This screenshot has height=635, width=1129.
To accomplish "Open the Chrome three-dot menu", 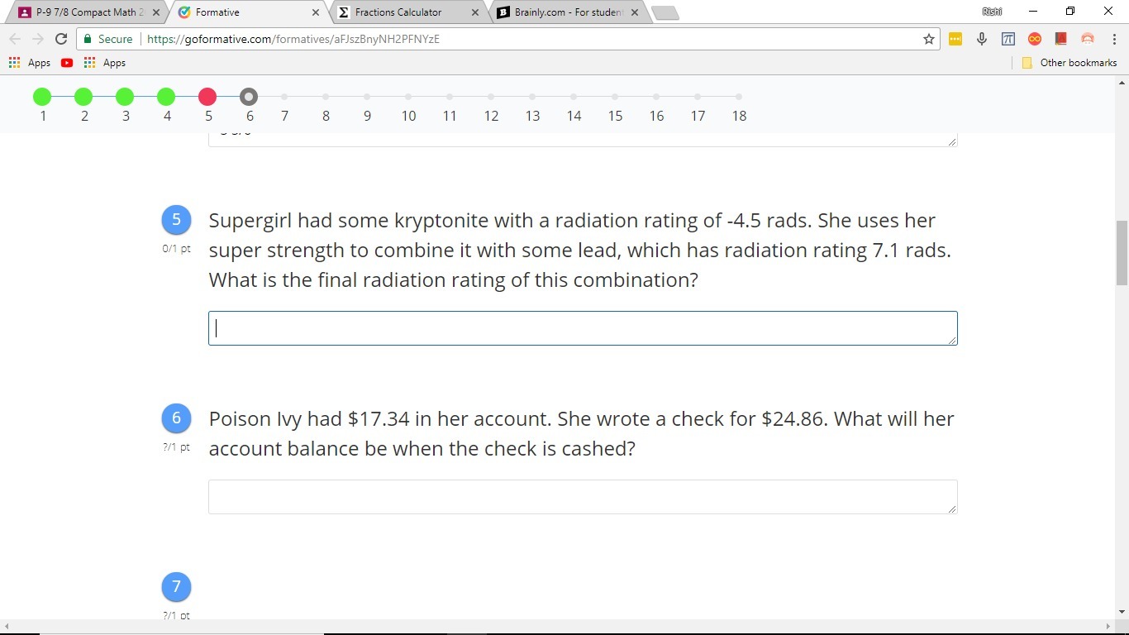I will coord(1114,39).
